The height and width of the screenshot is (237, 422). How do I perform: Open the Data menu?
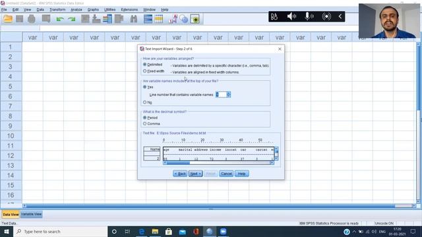pos(40,9)
